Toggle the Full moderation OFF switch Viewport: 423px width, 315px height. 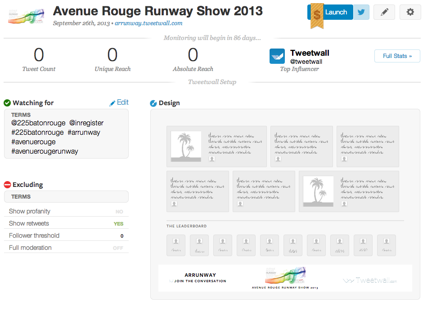(x=118, y=248)
